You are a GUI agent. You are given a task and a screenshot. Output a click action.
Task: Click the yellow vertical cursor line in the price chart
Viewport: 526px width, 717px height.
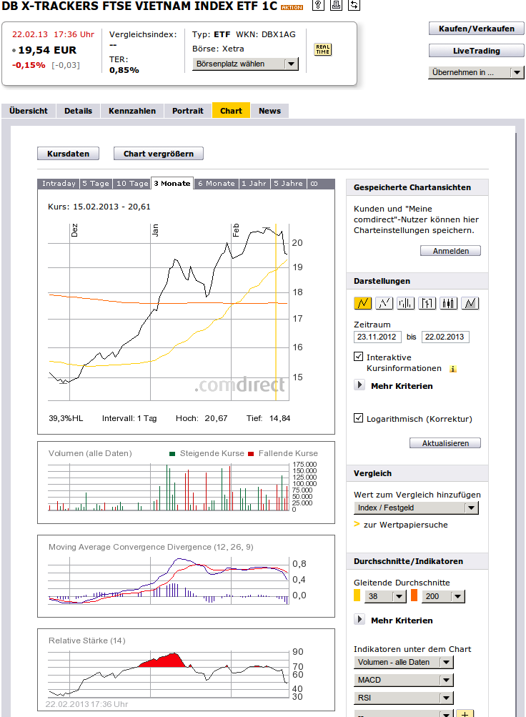276,312
